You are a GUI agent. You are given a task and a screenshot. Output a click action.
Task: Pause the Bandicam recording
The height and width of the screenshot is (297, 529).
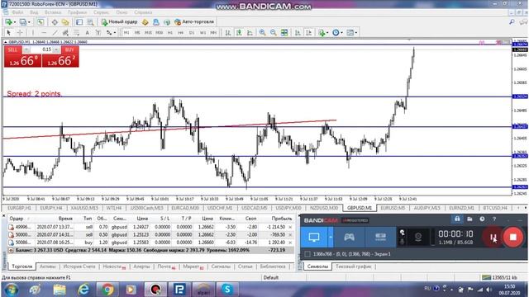[x=493, y=237]
